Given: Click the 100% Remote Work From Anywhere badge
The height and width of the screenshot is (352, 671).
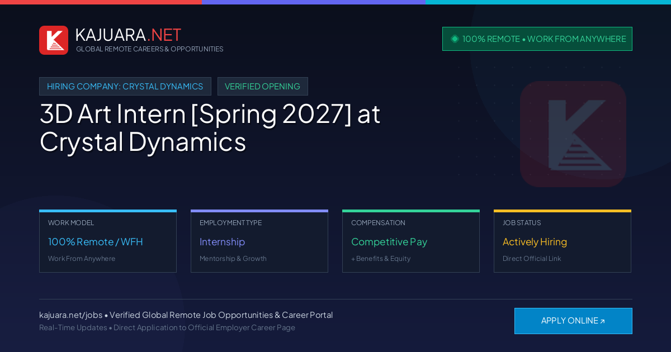Looking at the screenshot, I should [x=537, y=39].
